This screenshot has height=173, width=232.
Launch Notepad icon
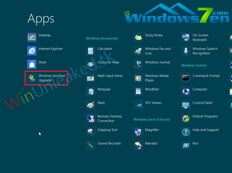91,92
